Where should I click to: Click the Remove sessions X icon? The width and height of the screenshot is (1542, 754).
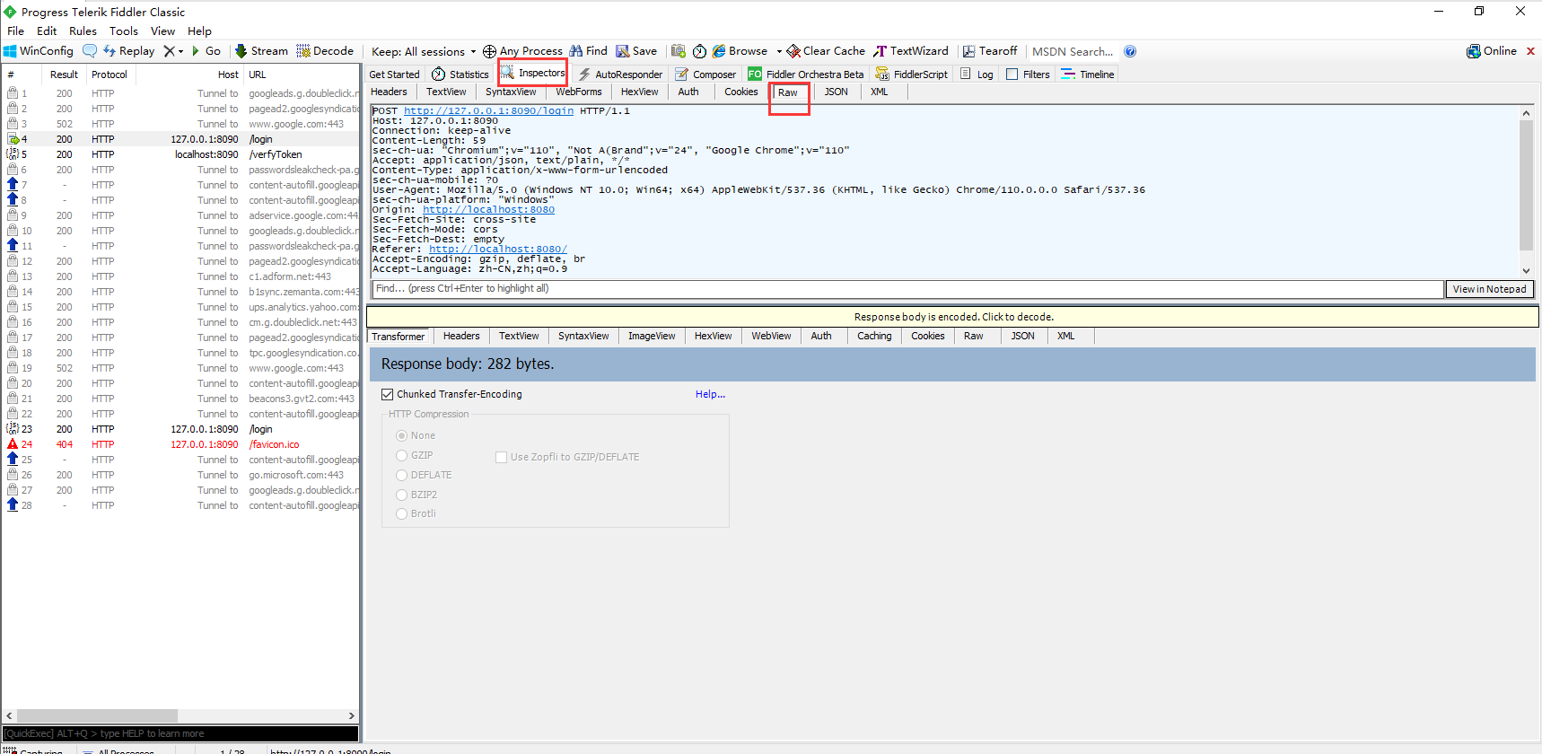click(169, 51)
